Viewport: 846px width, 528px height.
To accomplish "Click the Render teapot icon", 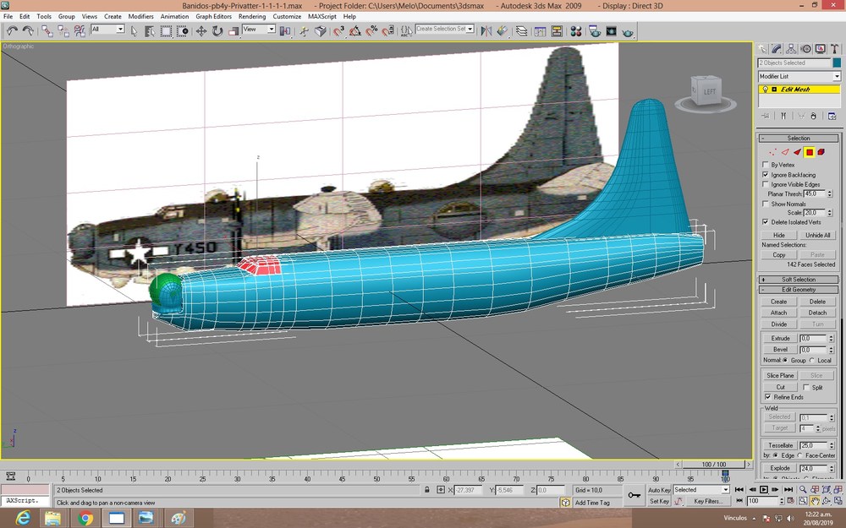I will tap(628, 32).
